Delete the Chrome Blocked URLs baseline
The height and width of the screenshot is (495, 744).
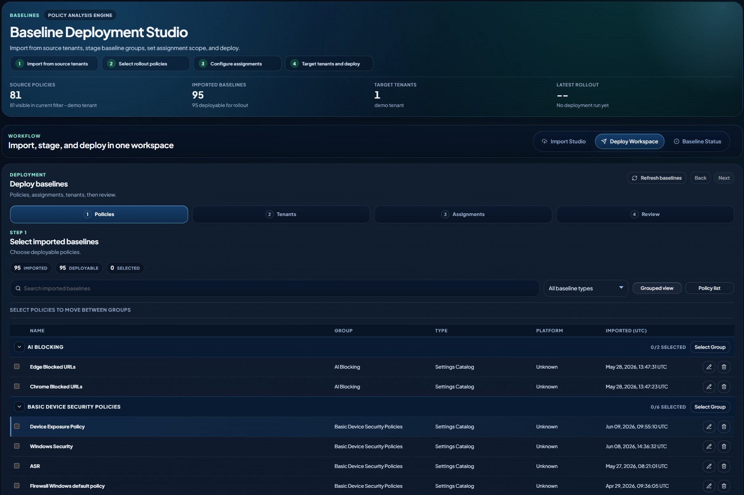pyautogui.click(x=724, y=387)
